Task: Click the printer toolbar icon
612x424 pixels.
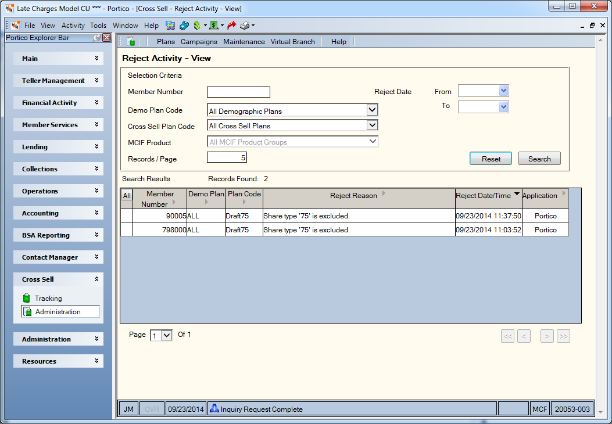Action: click(x=245, y=26)
